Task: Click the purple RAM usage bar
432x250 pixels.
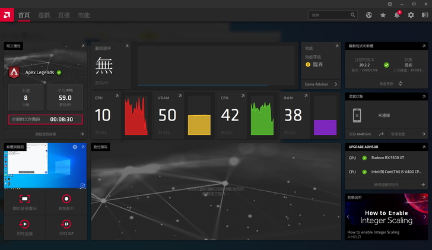Action: coord(325,127)
